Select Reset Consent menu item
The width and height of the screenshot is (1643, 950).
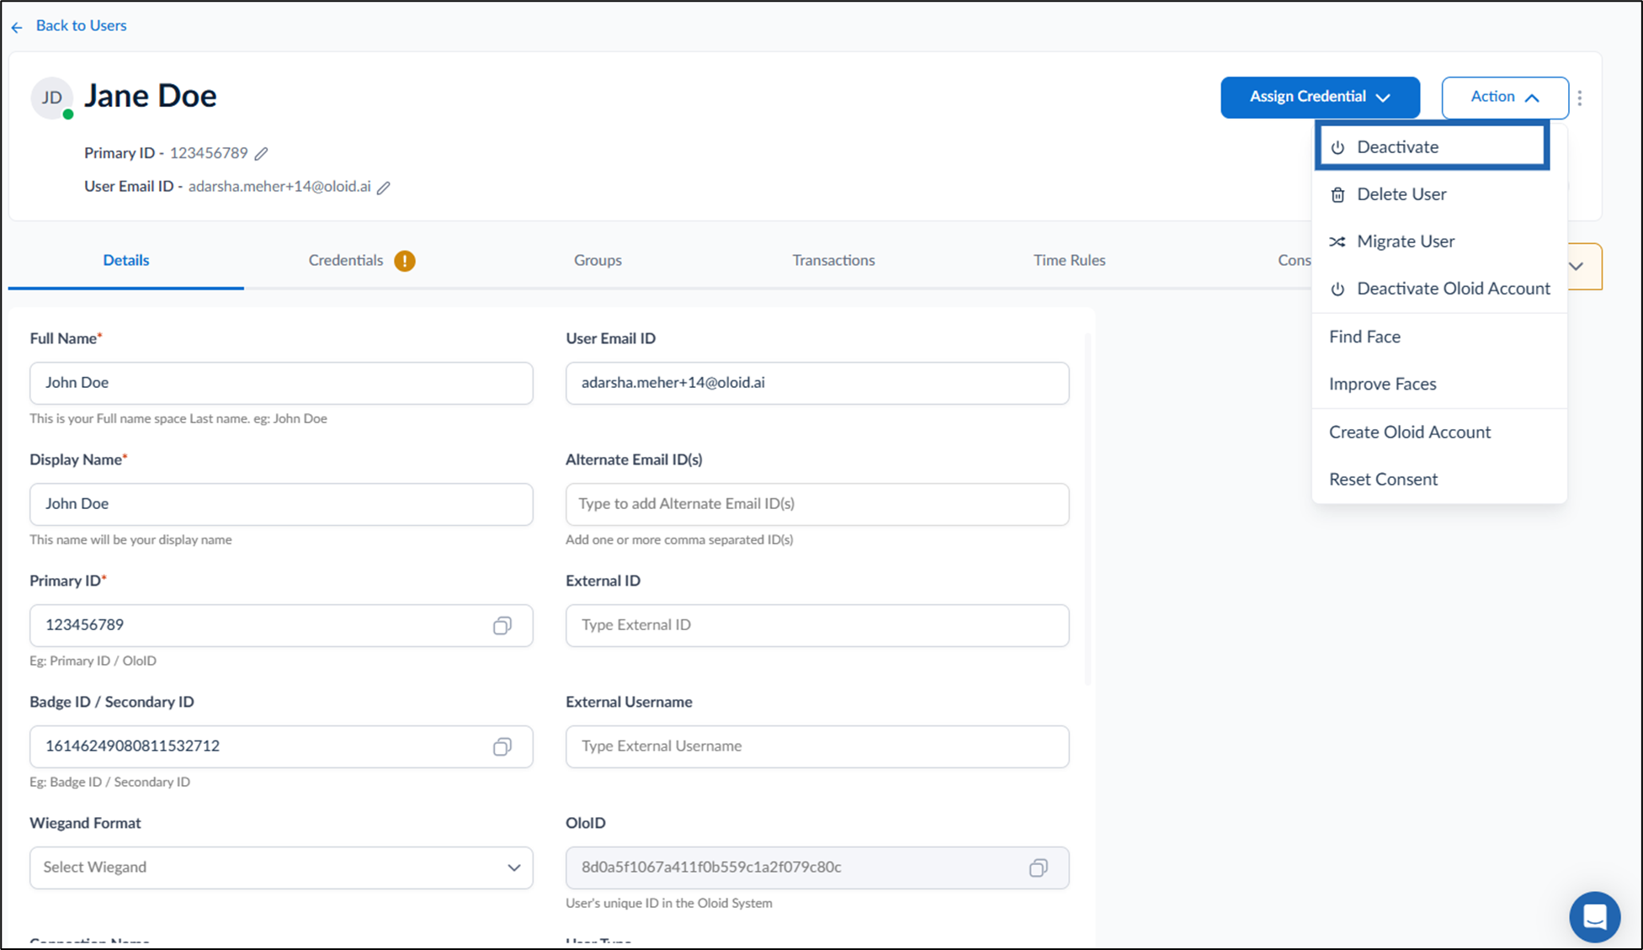(1439, 479)
